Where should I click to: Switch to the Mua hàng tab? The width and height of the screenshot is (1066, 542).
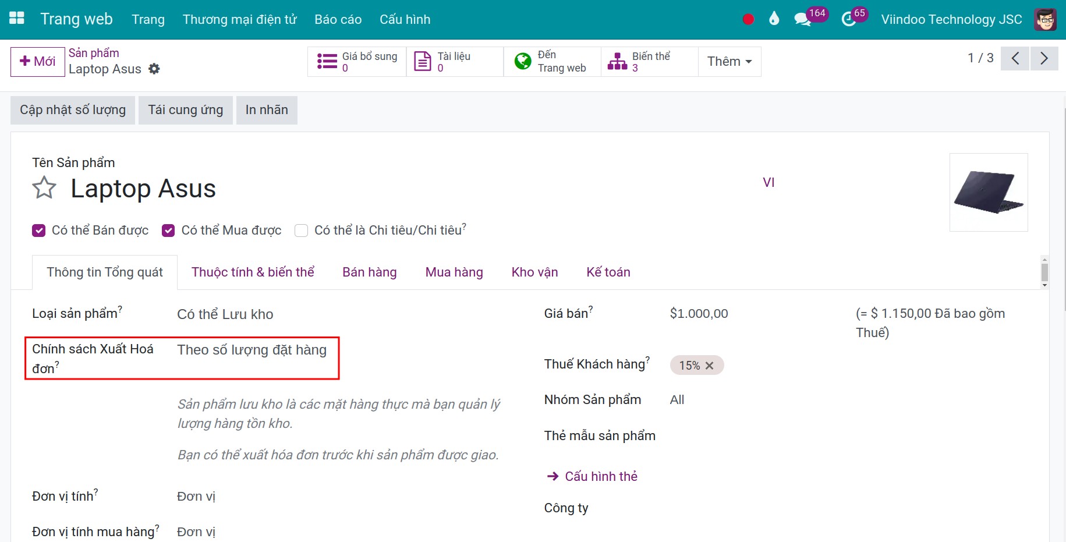click(454, 272)
